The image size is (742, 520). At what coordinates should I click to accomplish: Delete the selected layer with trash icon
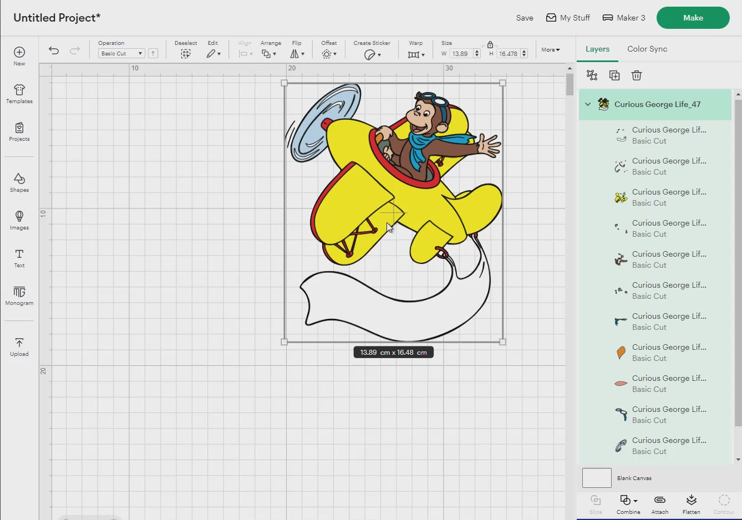[x=637, y=75]
